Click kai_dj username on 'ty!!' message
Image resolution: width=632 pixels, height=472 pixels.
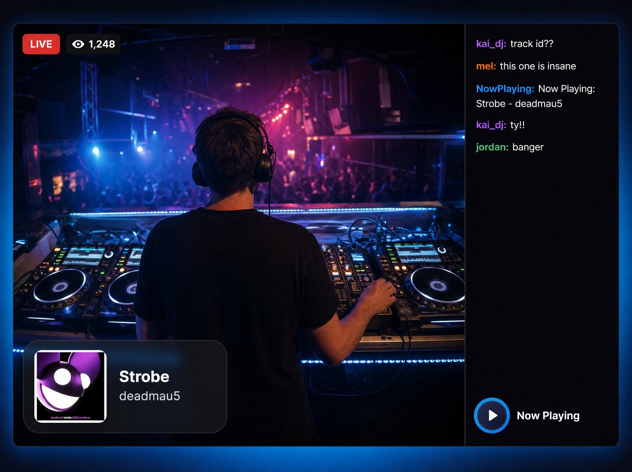491,125
